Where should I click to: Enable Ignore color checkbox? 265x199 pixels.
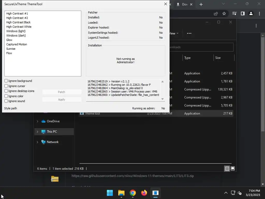point(6,96)
